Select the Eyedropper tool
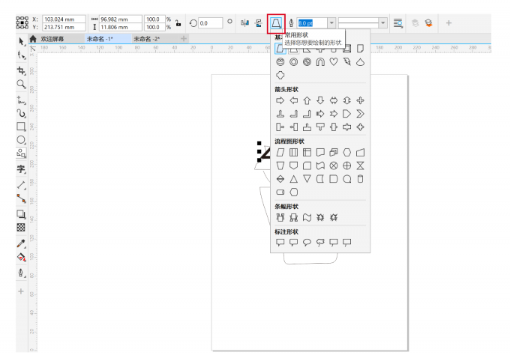The image size is (510, 355). pyautogui.click(x=22, y=243)
